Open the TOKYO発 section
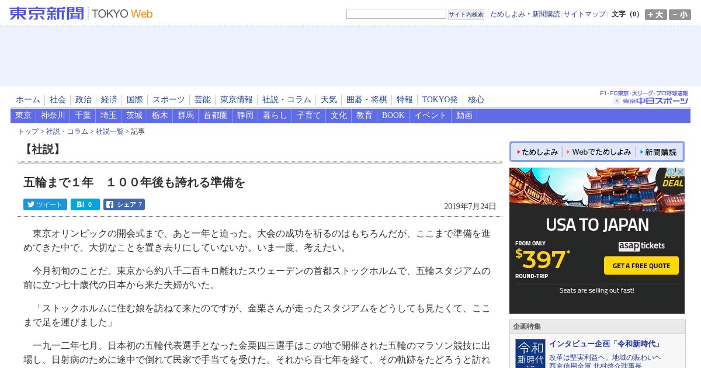The image size is (701, 368). pyautogui.click(x=440, y=100)
